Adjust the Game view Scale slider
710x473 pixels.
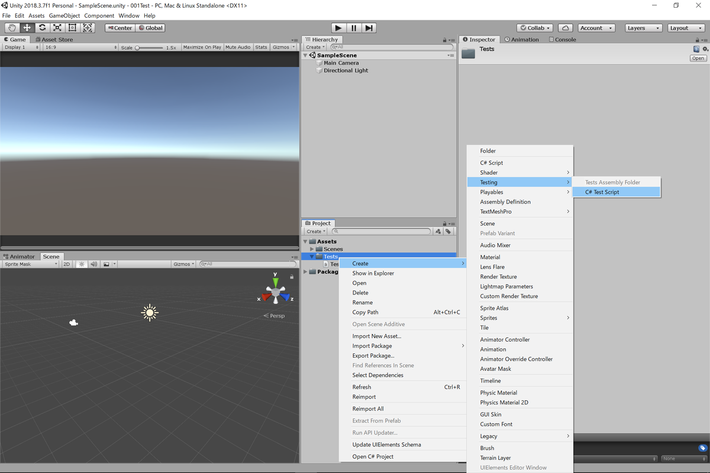pos(149,47)
